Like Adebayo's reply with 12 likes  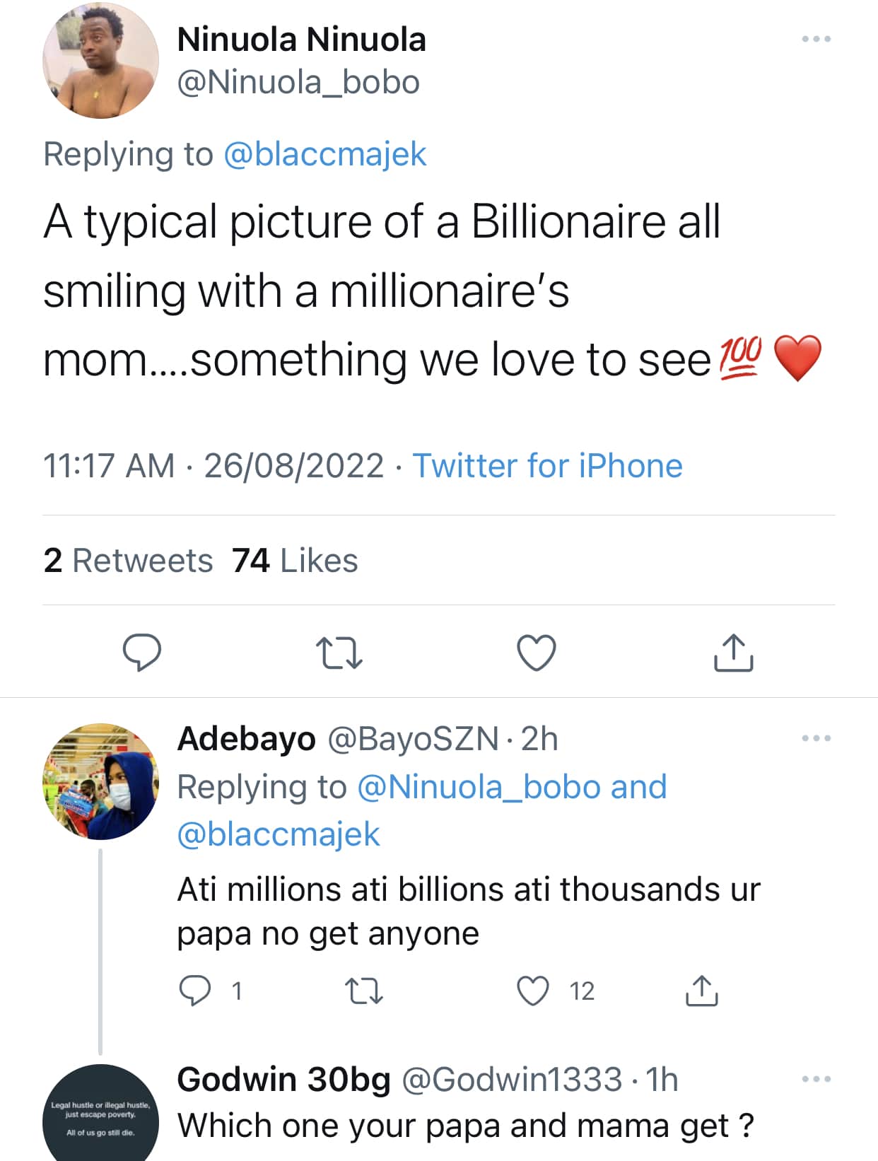point(534,991)
